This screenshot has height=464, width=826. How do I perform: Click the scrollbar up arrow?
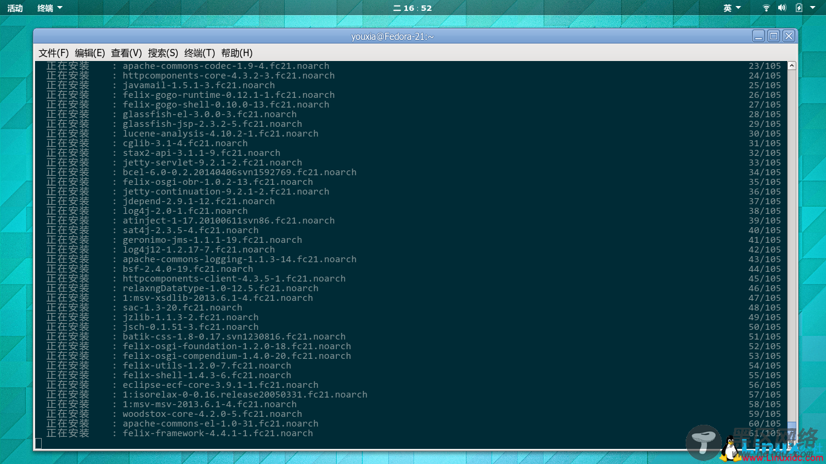792,65
